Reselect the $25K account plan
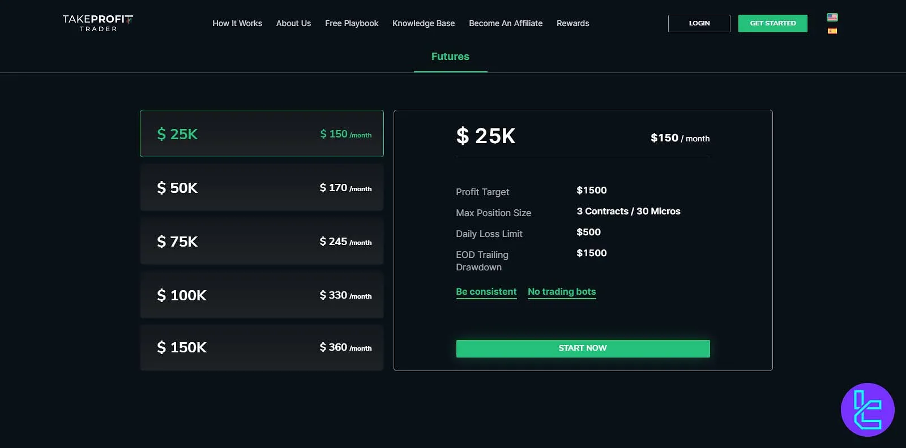906x448 pixels. pyautogui.click(x=261, y=133)
